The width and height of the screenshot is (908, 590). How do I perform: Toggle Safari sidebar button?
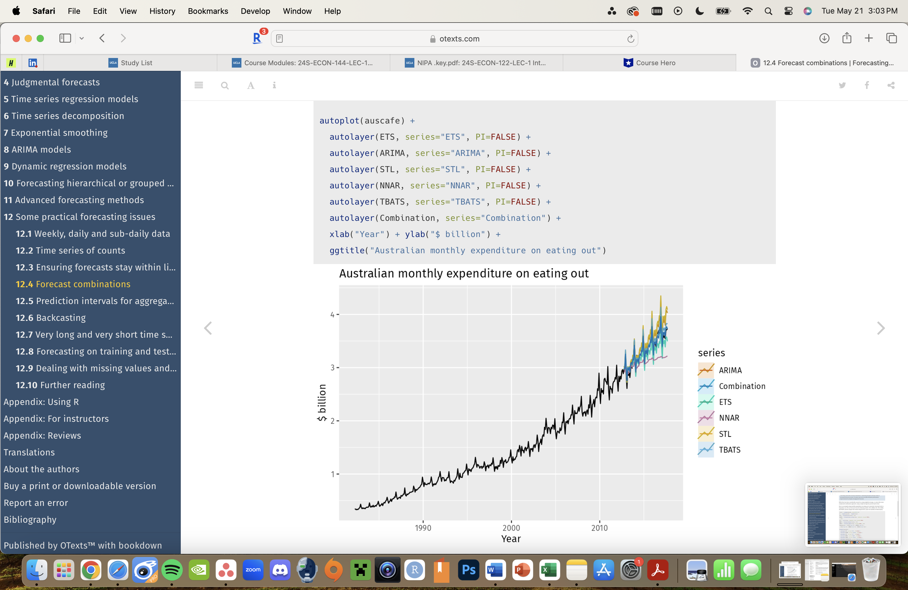tap(65, 38)
